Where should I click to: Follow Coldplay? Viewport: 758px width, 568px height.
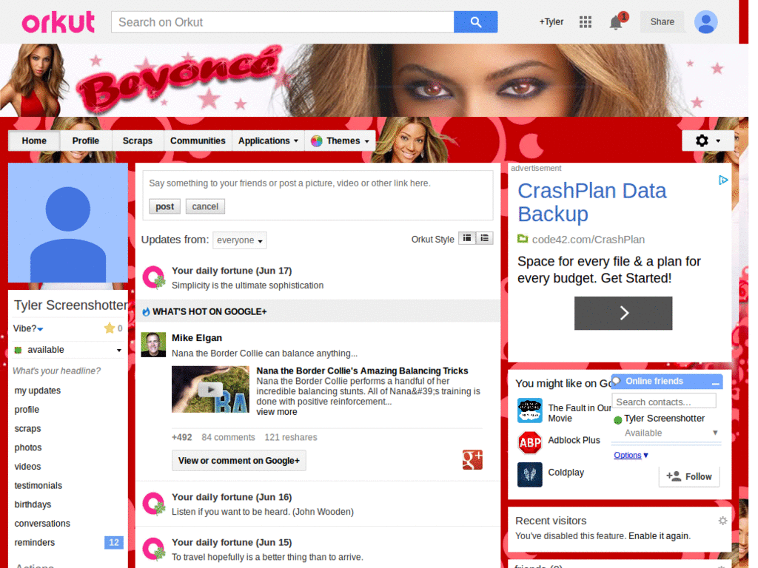tap(689, 476)
